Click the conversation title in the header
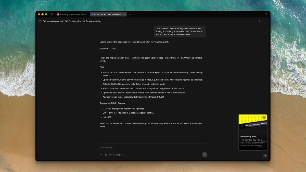306x172 pixels. [72, 21]
